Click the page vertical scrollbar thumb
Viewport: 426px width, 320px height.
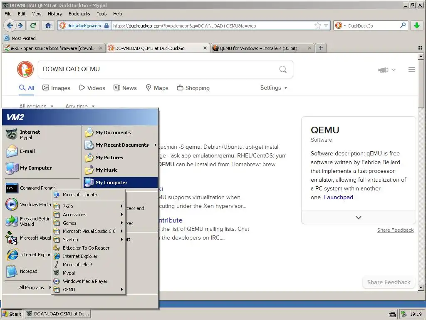[x=421, y=84]
